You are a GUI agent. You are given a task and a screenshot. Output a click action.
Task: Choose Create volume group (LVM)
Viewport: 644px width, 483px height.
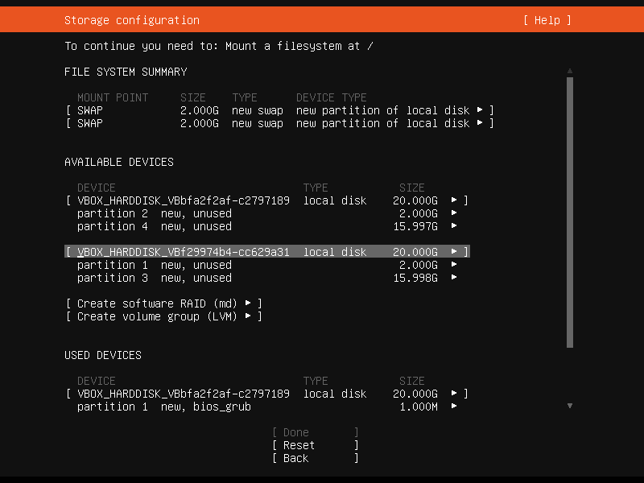click(x=164, y=316)
